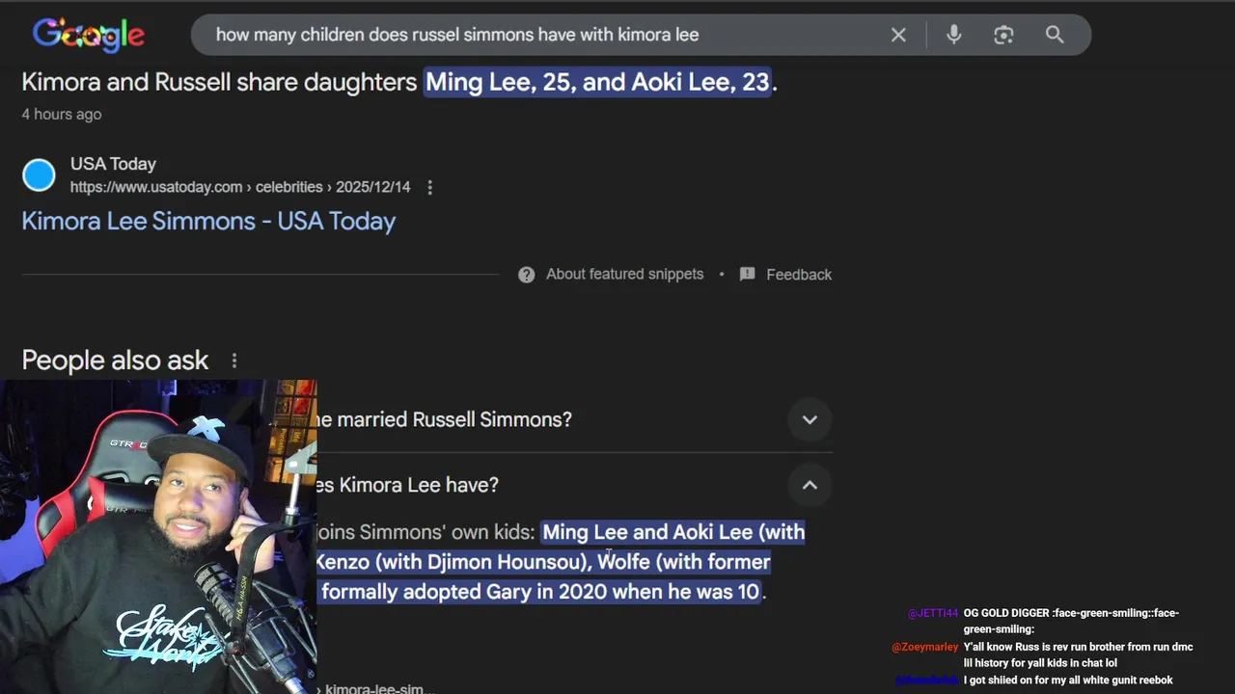
Task: Click the webcam overlay video
Action: (158, 537)
